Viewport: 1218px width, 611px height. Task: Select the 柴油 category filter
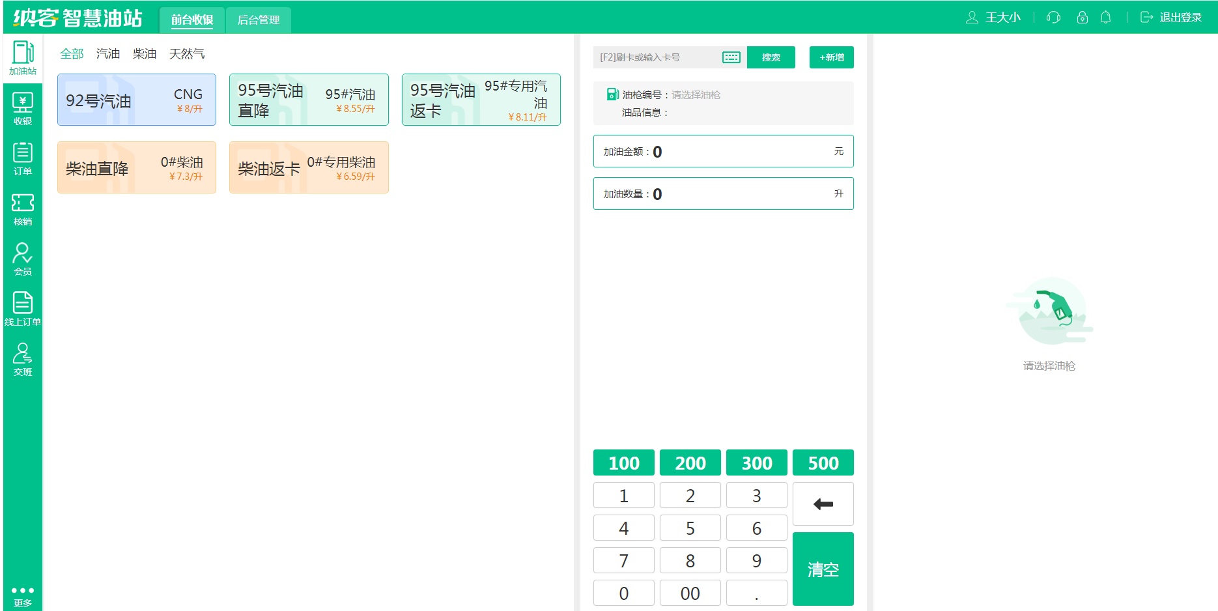click(144, 53)
